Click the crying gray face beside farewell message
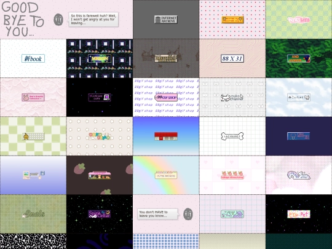Image resolution: width=332 pixels, height=249 pixels. (x=58, y=20)
